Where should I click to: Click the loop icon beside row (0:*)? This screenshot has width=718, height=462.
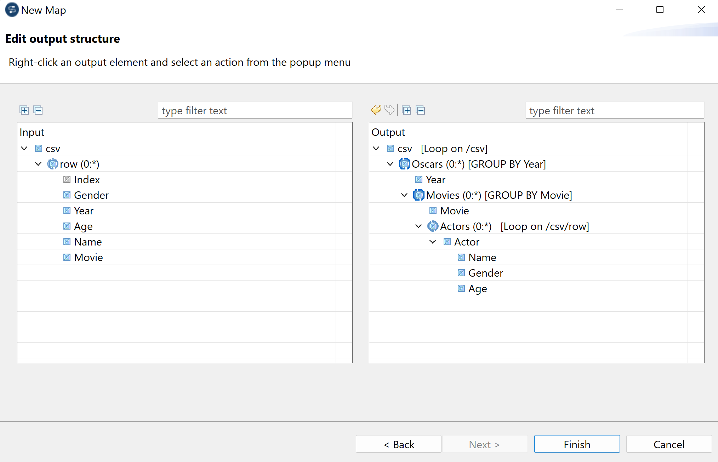click(52, 164)
